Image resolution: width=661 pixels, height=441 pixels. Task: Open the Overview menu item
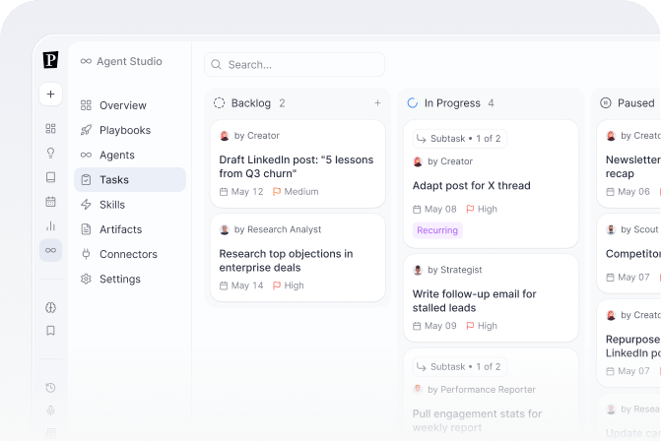130,105
